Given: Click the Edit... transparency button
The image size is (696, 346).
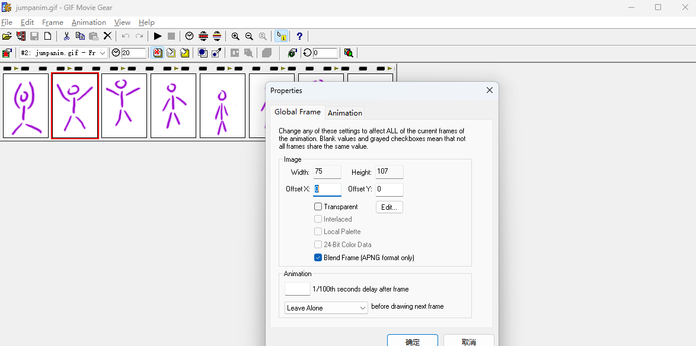Looking at the screenshot, I should [x=389, y=207].
